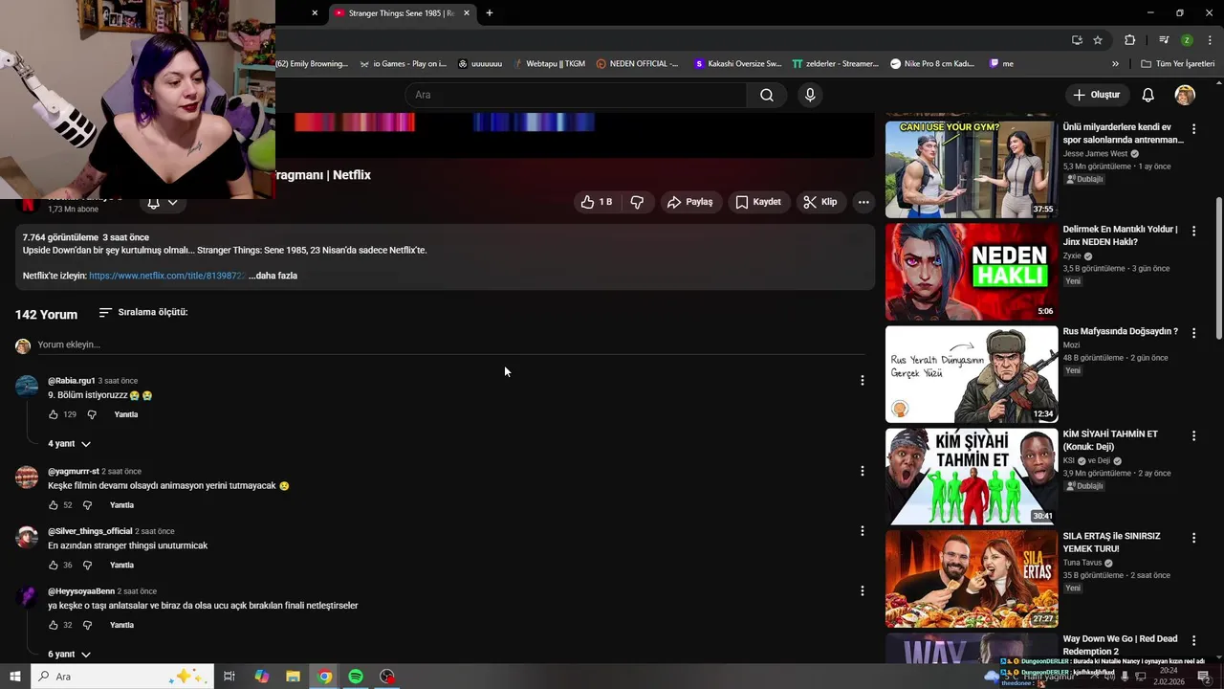This screenshot has width=1224, height=689.
Task: Like the video with thumbs up 1 B
Action: [596, 202]
